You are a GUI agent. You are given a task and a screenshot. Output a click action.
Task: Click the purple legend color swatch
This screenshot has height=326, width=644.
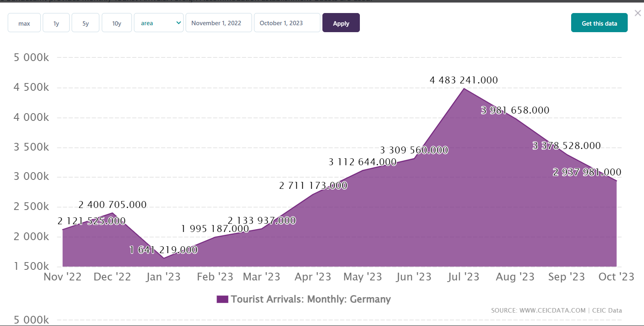(x=222, y=300)
